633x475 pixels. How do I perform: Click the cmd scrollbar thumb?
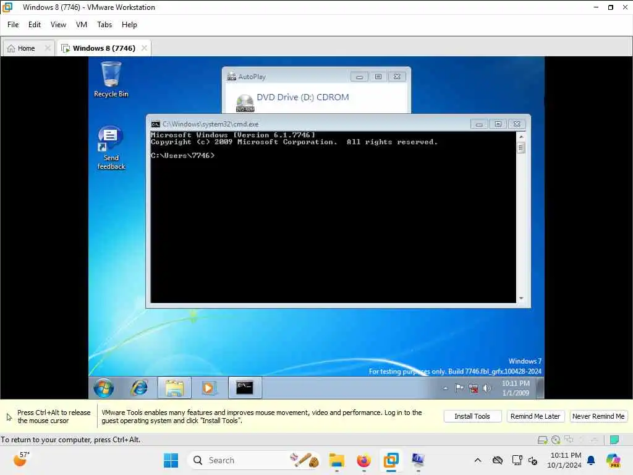coord(521,148)
